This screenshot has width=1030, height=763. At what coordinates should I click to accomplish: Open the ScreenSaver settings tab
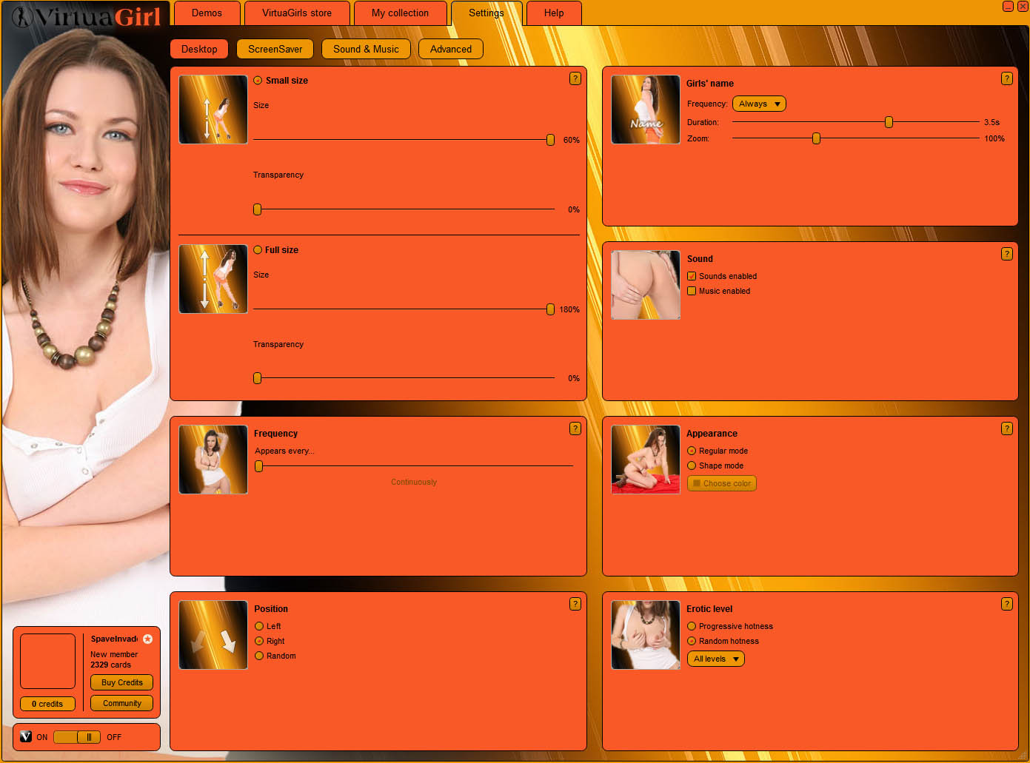tap(275, 49)
